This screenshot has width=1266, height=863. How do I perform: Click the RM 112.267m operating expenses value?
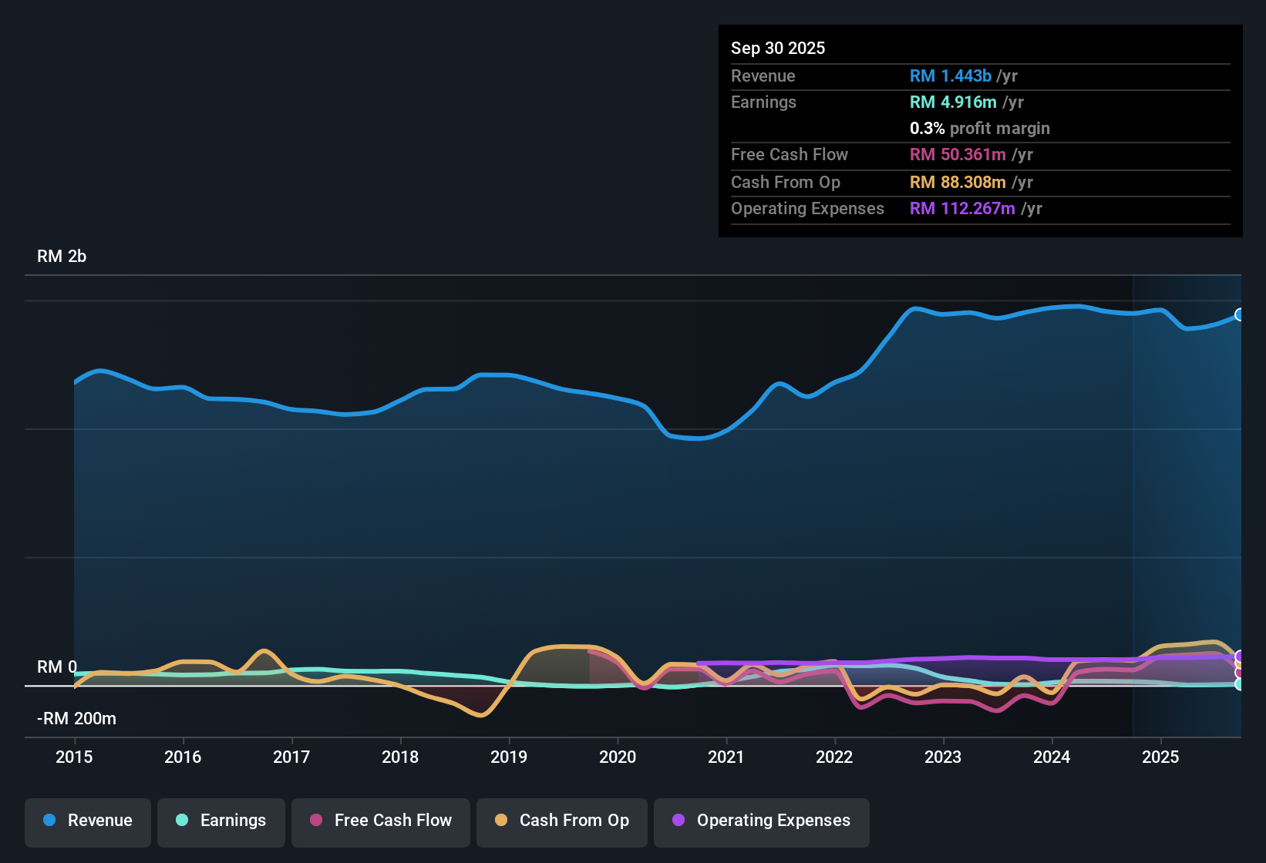[962, 208]
